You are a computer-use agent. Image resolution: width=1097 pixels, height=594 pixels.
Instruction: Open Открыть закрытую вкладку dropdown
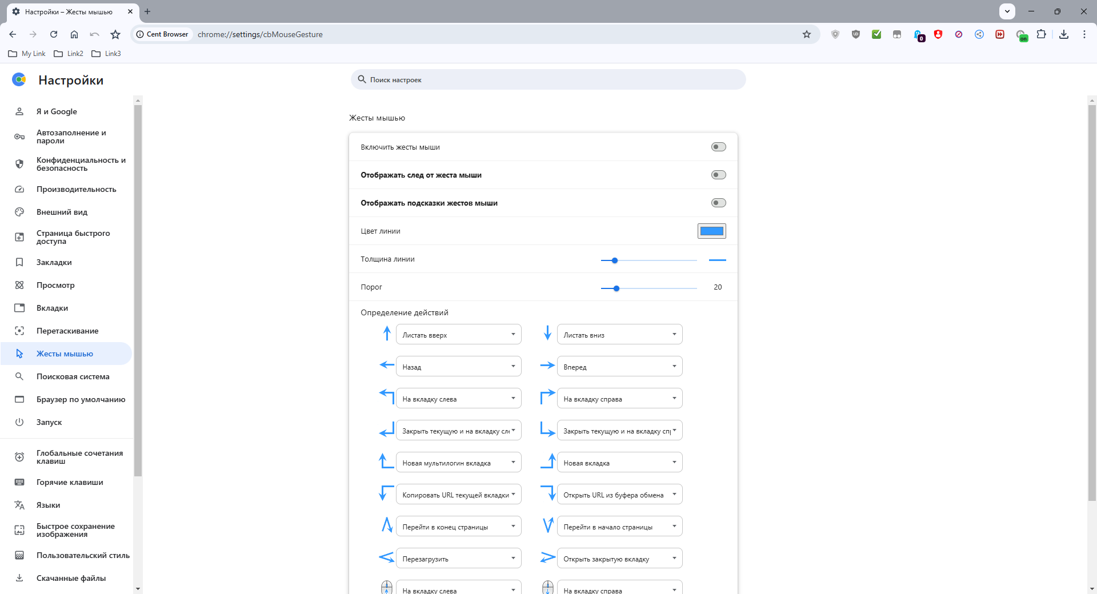coord(620,558)
